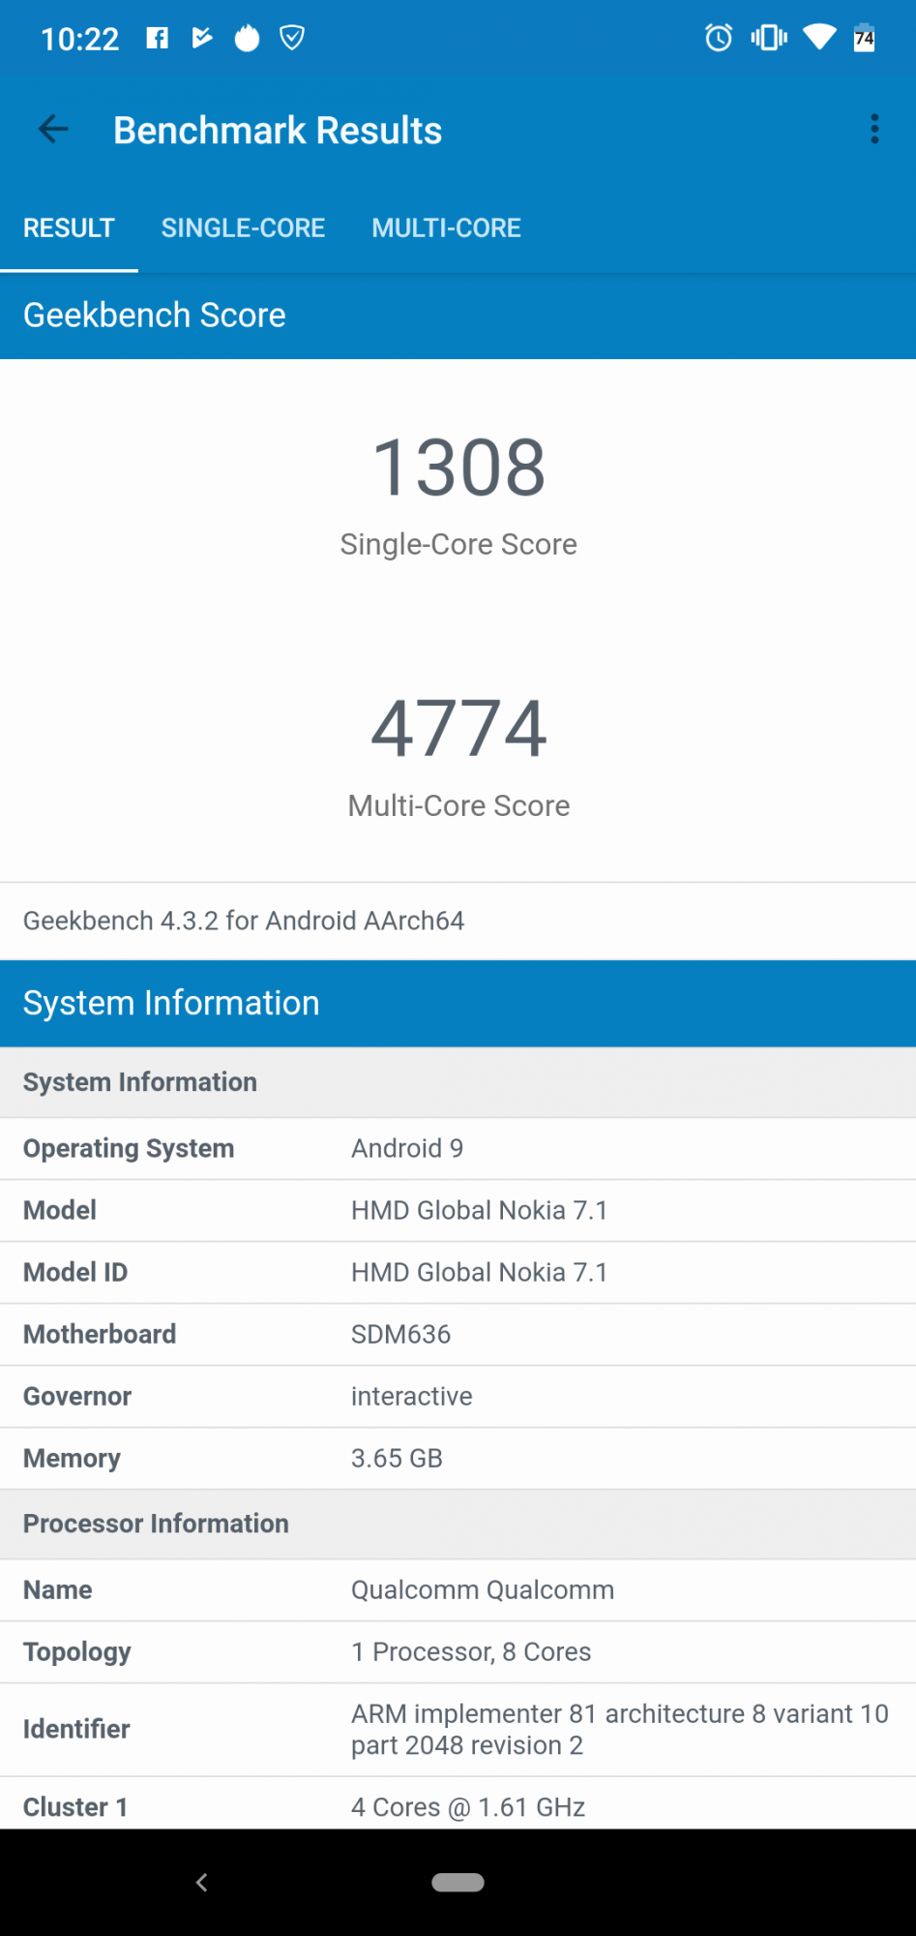Tap the 4774 Multi-Core Score
Viewport: 916px width, 1936px height.
(458, 729)
